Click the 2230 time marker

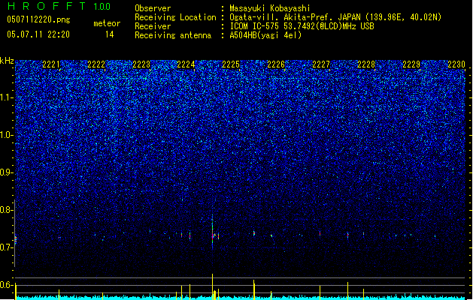(456, 64)
